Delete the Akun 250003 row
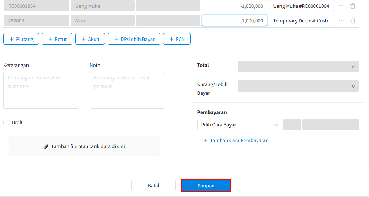 [x=353, y=21]
